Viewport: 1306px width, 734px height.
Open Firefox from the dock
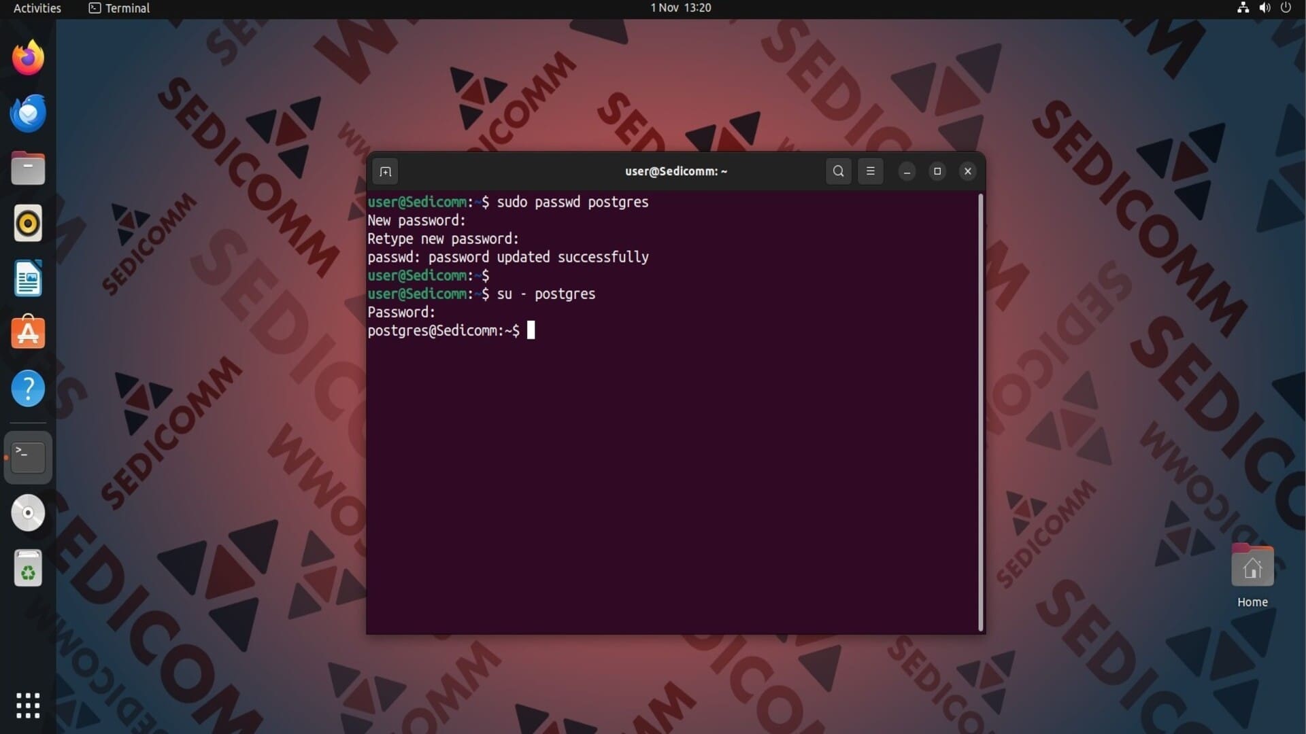point(28,58)
